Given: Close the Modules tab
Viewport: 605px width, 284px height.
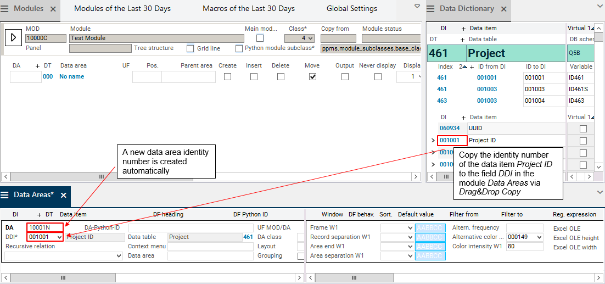Looking at the screenshot, I should click(53, 9).
